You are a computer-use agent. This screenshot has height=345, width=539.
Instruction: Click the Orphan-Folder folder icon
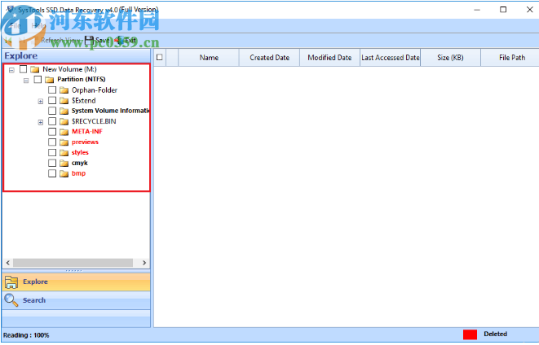point(64,90)
